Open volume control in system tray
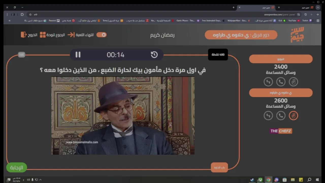The width and height of the screenshot is (325, 183). (x=28, y=180)
